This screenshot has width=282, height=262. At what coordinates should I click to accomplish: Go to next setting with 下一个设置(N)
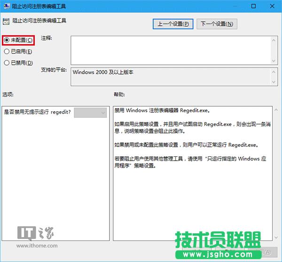pyautogui.click(x=216, y=23)
